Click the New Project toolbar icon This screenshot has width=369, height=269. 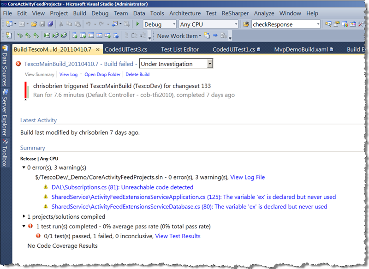point(9,24)
